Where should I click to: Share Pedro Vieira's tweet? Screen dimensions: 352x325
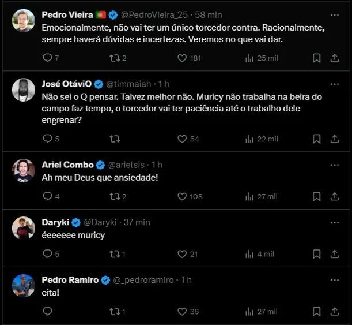[335, 58]
